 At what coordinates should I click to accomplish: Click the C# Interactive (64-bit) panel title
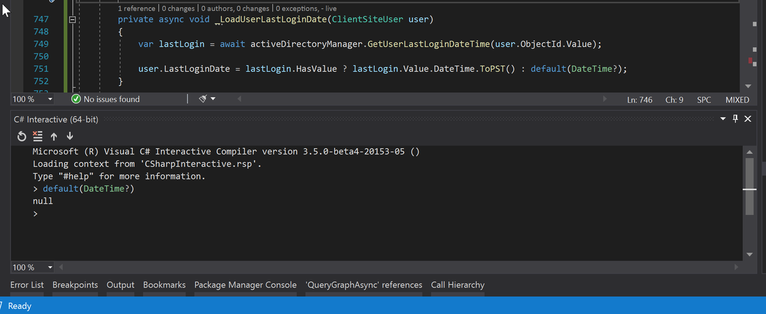point(56,120)
